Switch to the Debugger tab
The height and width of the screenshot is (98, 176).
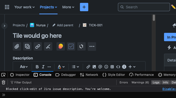pos(66,75)
